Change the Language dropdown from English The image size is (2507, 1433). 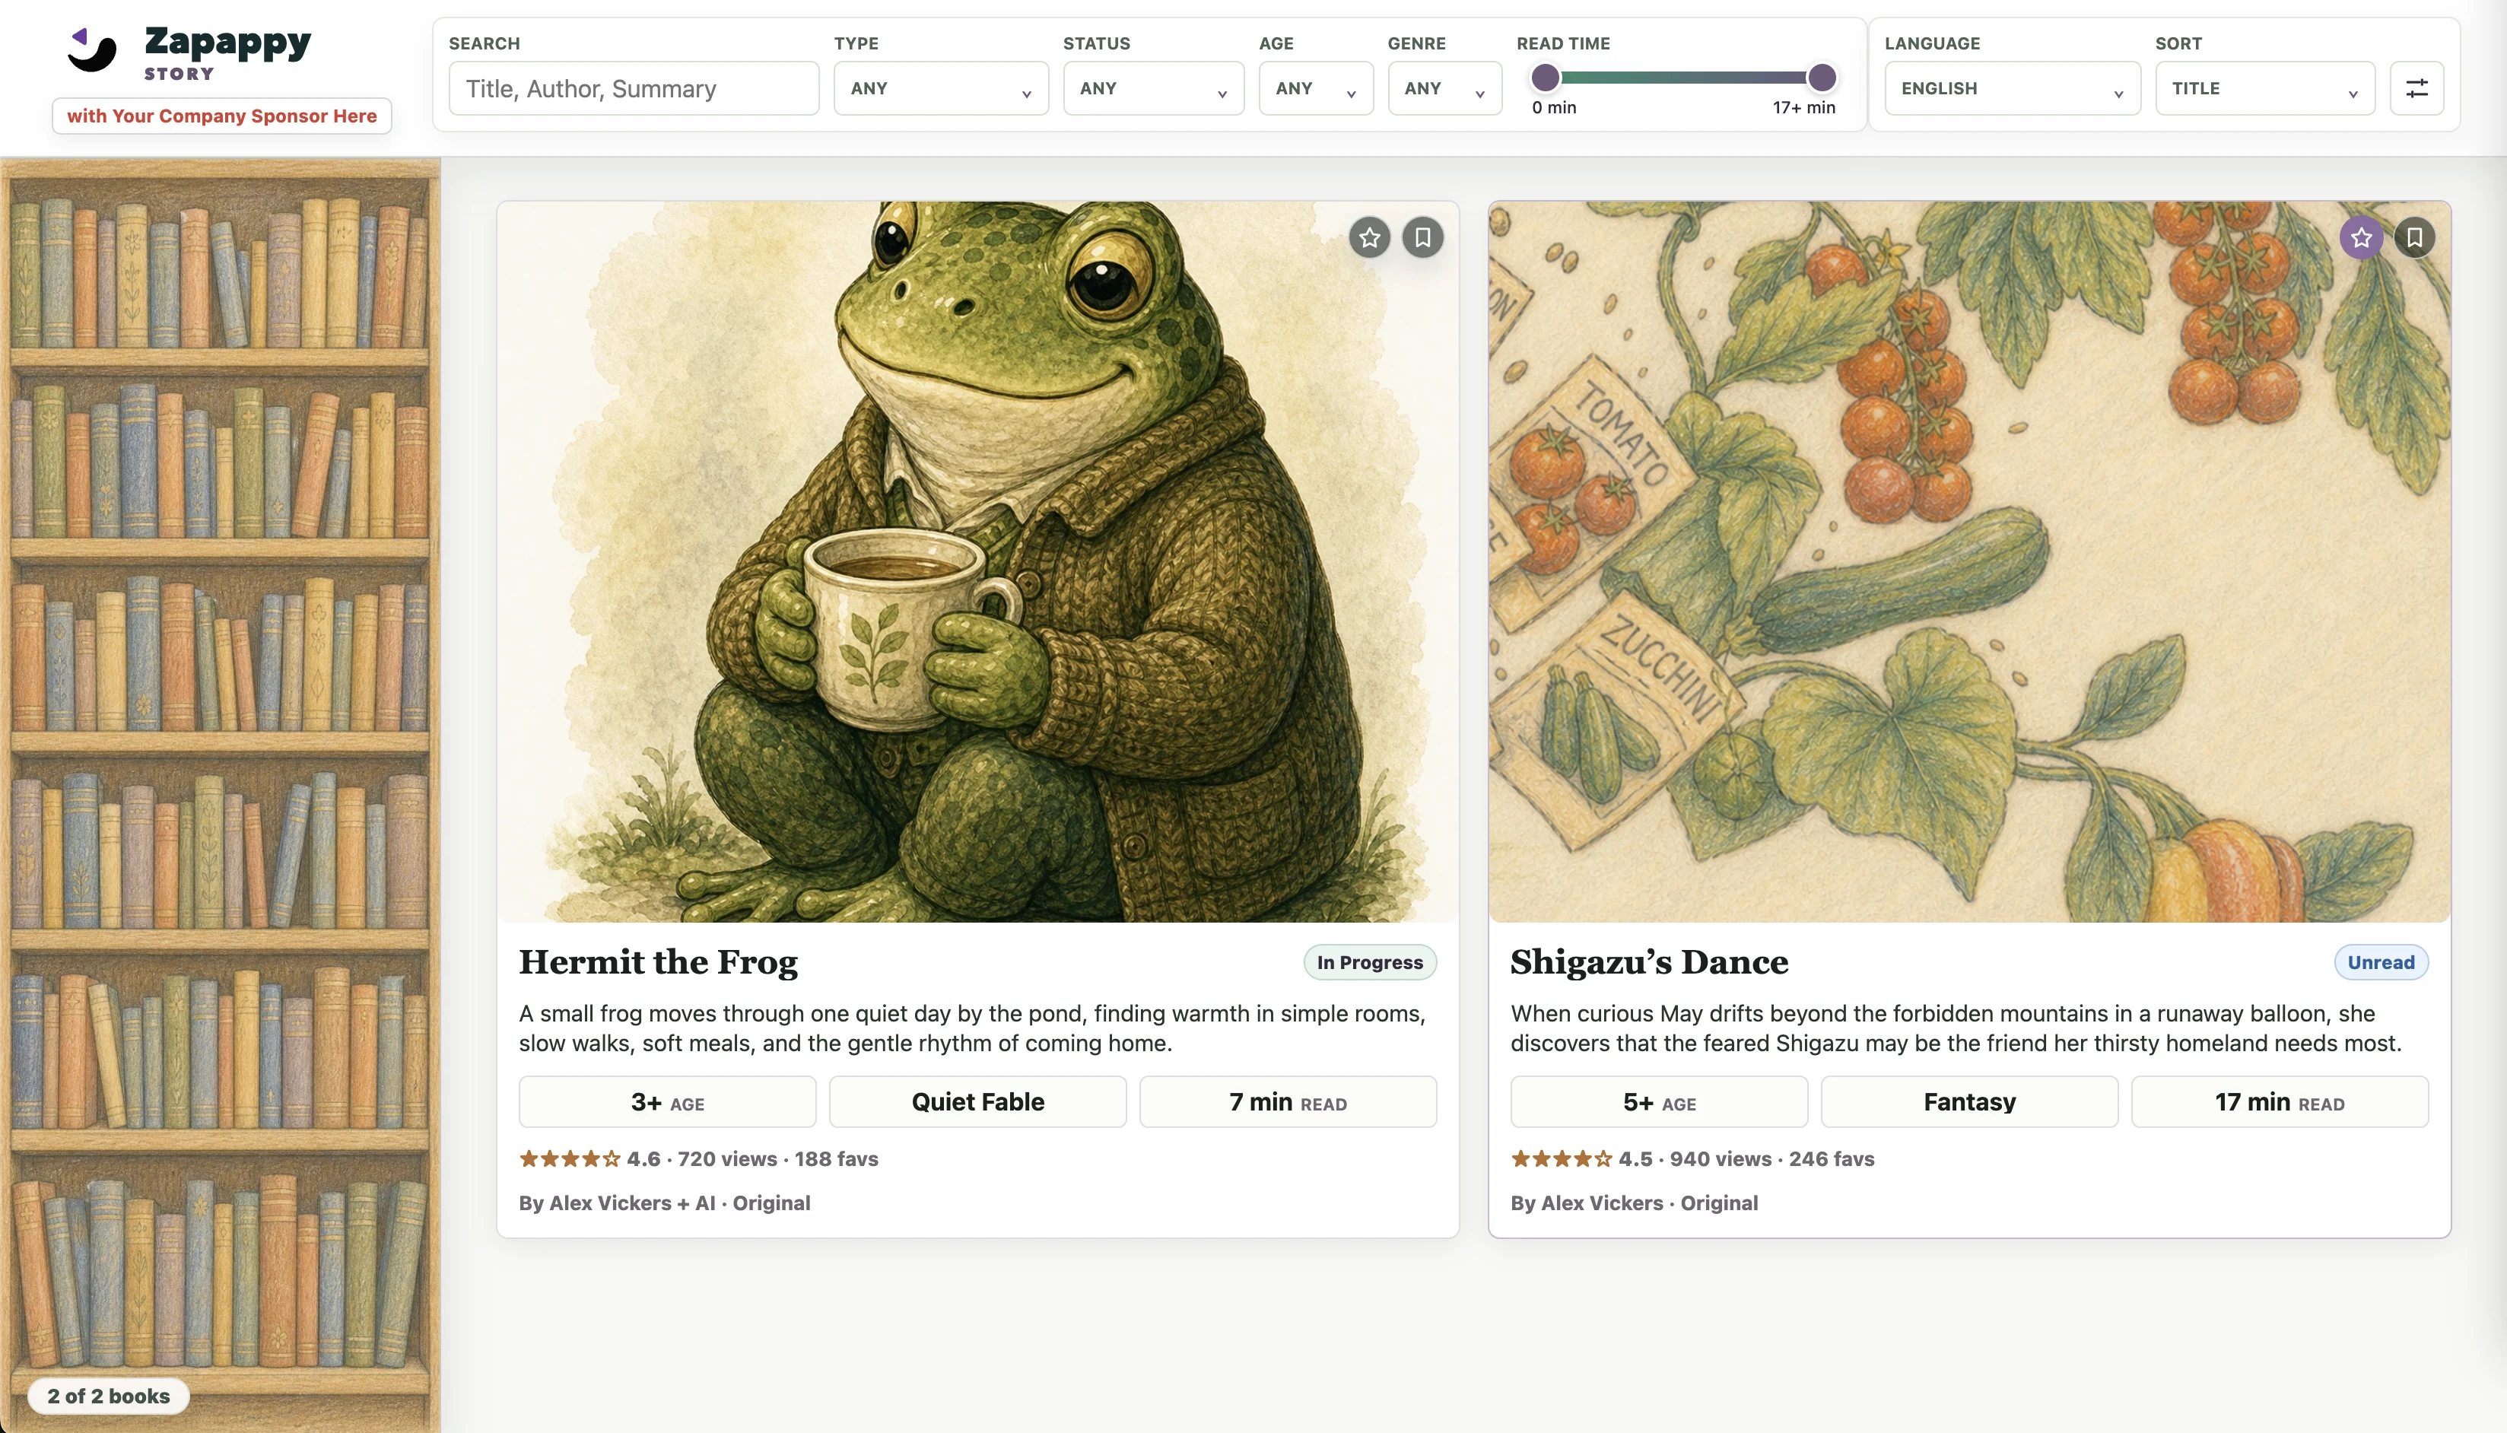click(x=2012, y=88)
